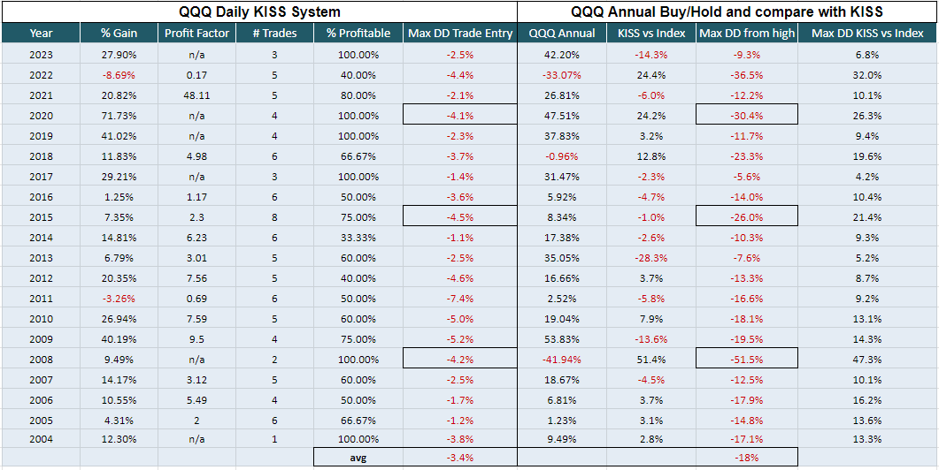Click the boxed '-30.4%' drawdown cell
Image resolution: width=939 pixels, height=470 pixels.
coord(747,116)
